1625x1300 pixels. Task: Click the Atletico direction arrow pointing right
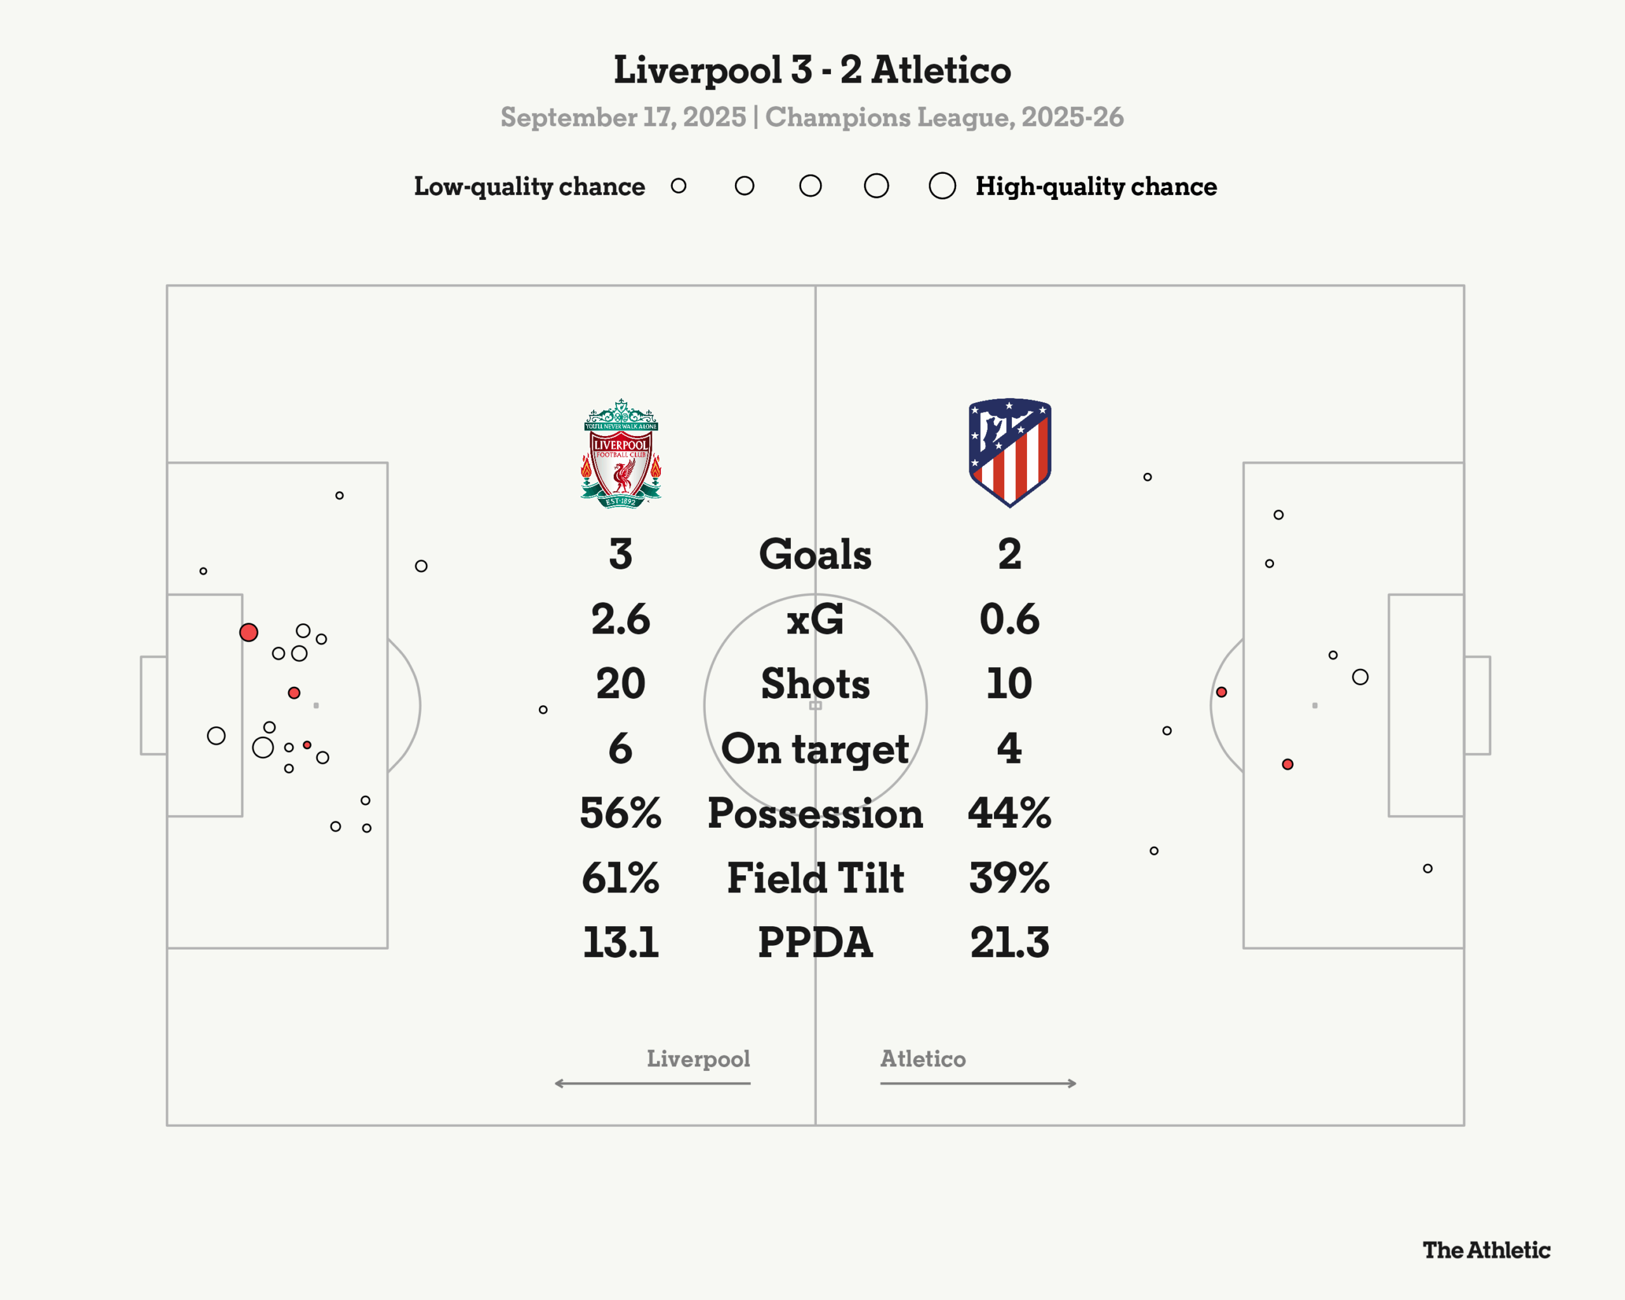(978, 1083)
